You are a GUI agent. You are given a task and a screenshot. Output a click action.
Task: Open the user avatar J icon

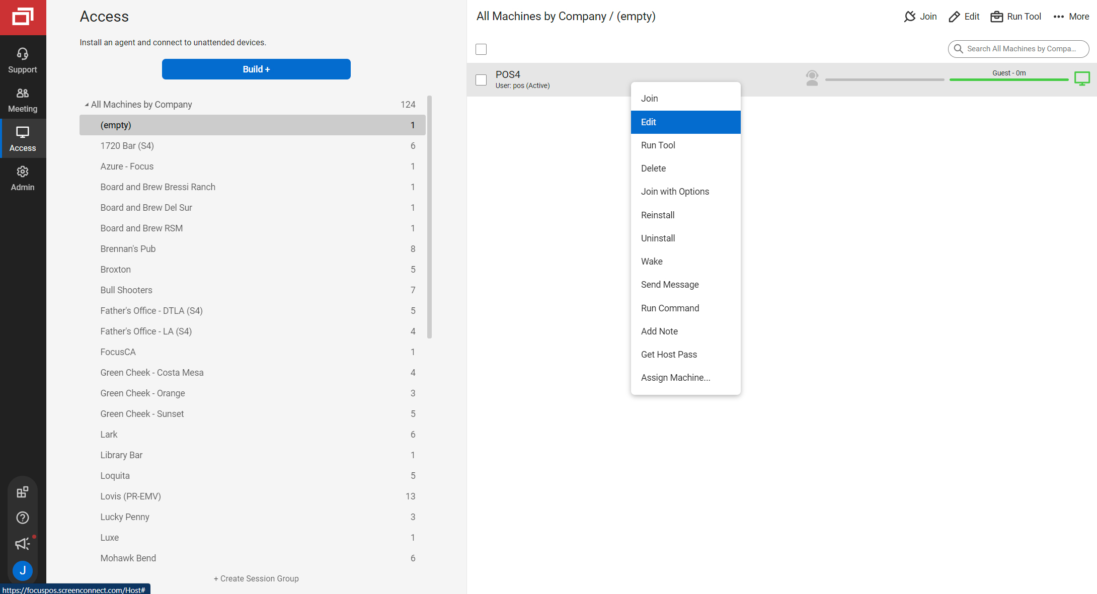23,570
